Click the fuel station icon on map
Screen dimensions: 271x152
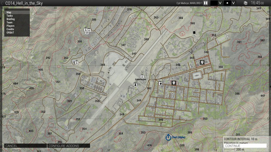coord(160,83)
